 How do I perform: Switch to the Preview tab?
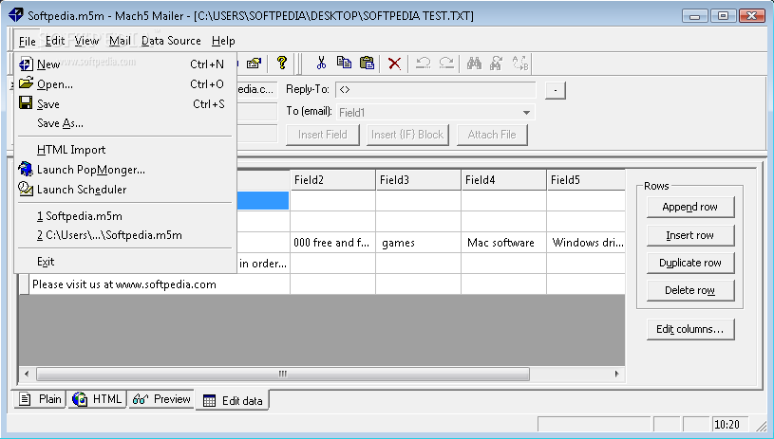161,399
